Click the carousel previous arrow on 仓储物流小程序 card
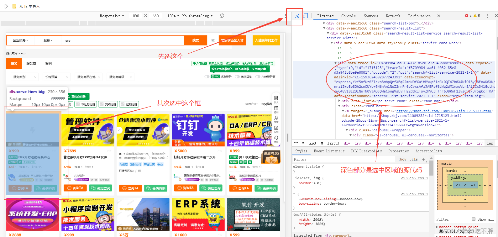The width and height of the screenshot is (498, 237). click(119, 130)
